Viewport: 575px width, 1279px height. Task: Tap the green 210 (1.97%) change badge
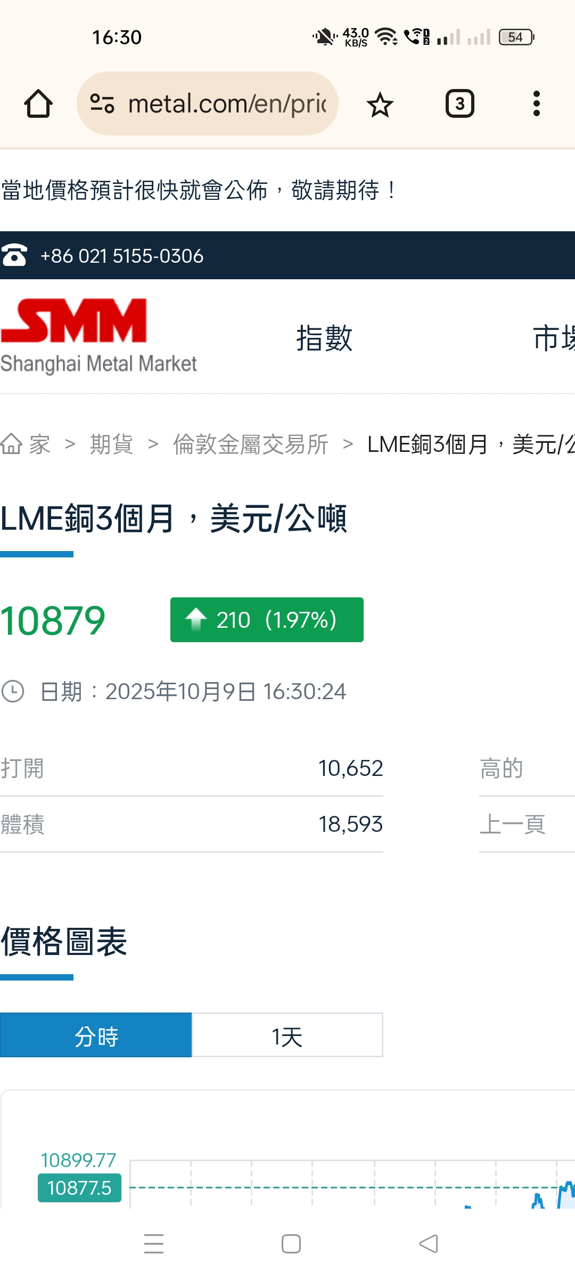[x=267, y=620]
